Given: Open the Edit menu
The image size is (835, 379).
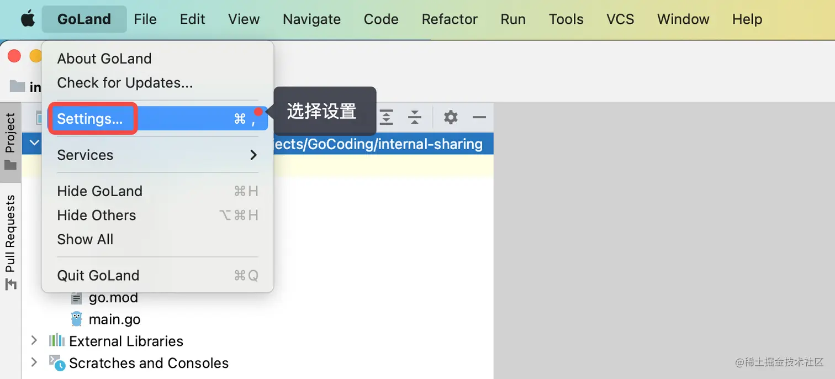Looking at the screenshot, I should click(x=192, y=19).
